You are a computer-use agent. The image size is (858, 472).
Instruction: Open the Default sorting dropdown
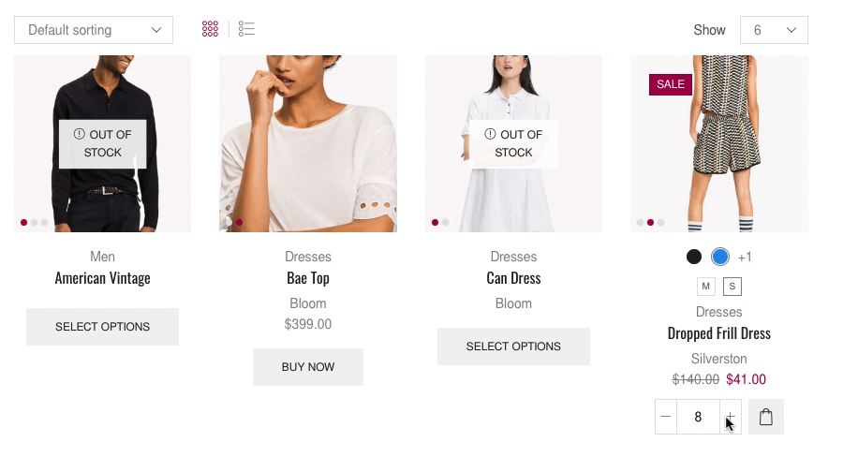coord(94,30)
